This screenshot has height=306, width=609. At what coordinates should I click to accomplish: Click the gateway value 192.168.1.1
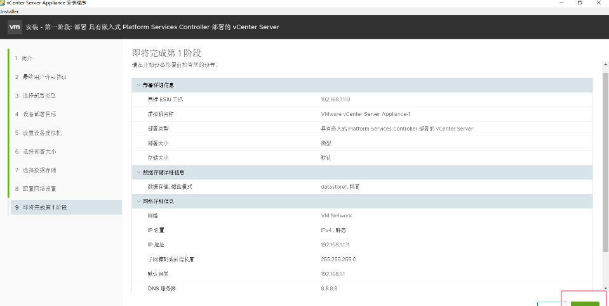[333, 274]
